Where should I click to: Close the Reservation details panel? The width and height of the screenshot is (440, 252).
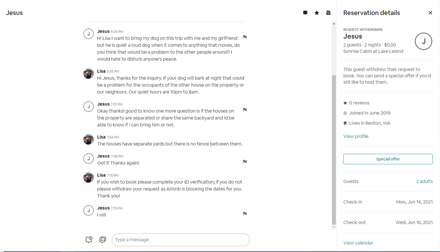[430, 13]
